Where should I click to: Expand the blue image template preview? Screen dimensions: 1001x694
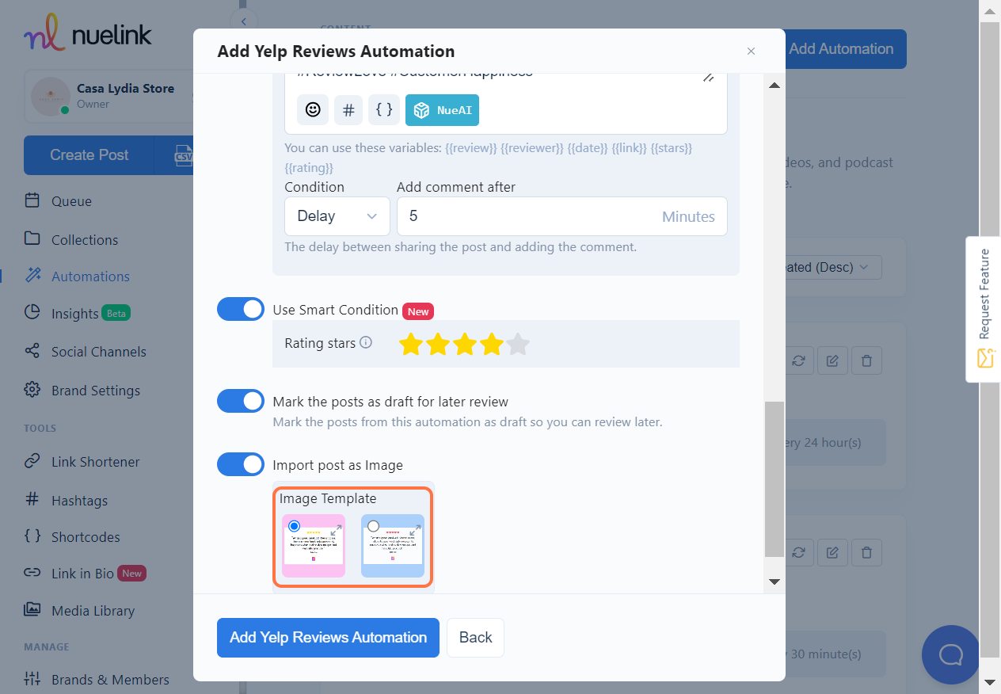coord(415,529)
